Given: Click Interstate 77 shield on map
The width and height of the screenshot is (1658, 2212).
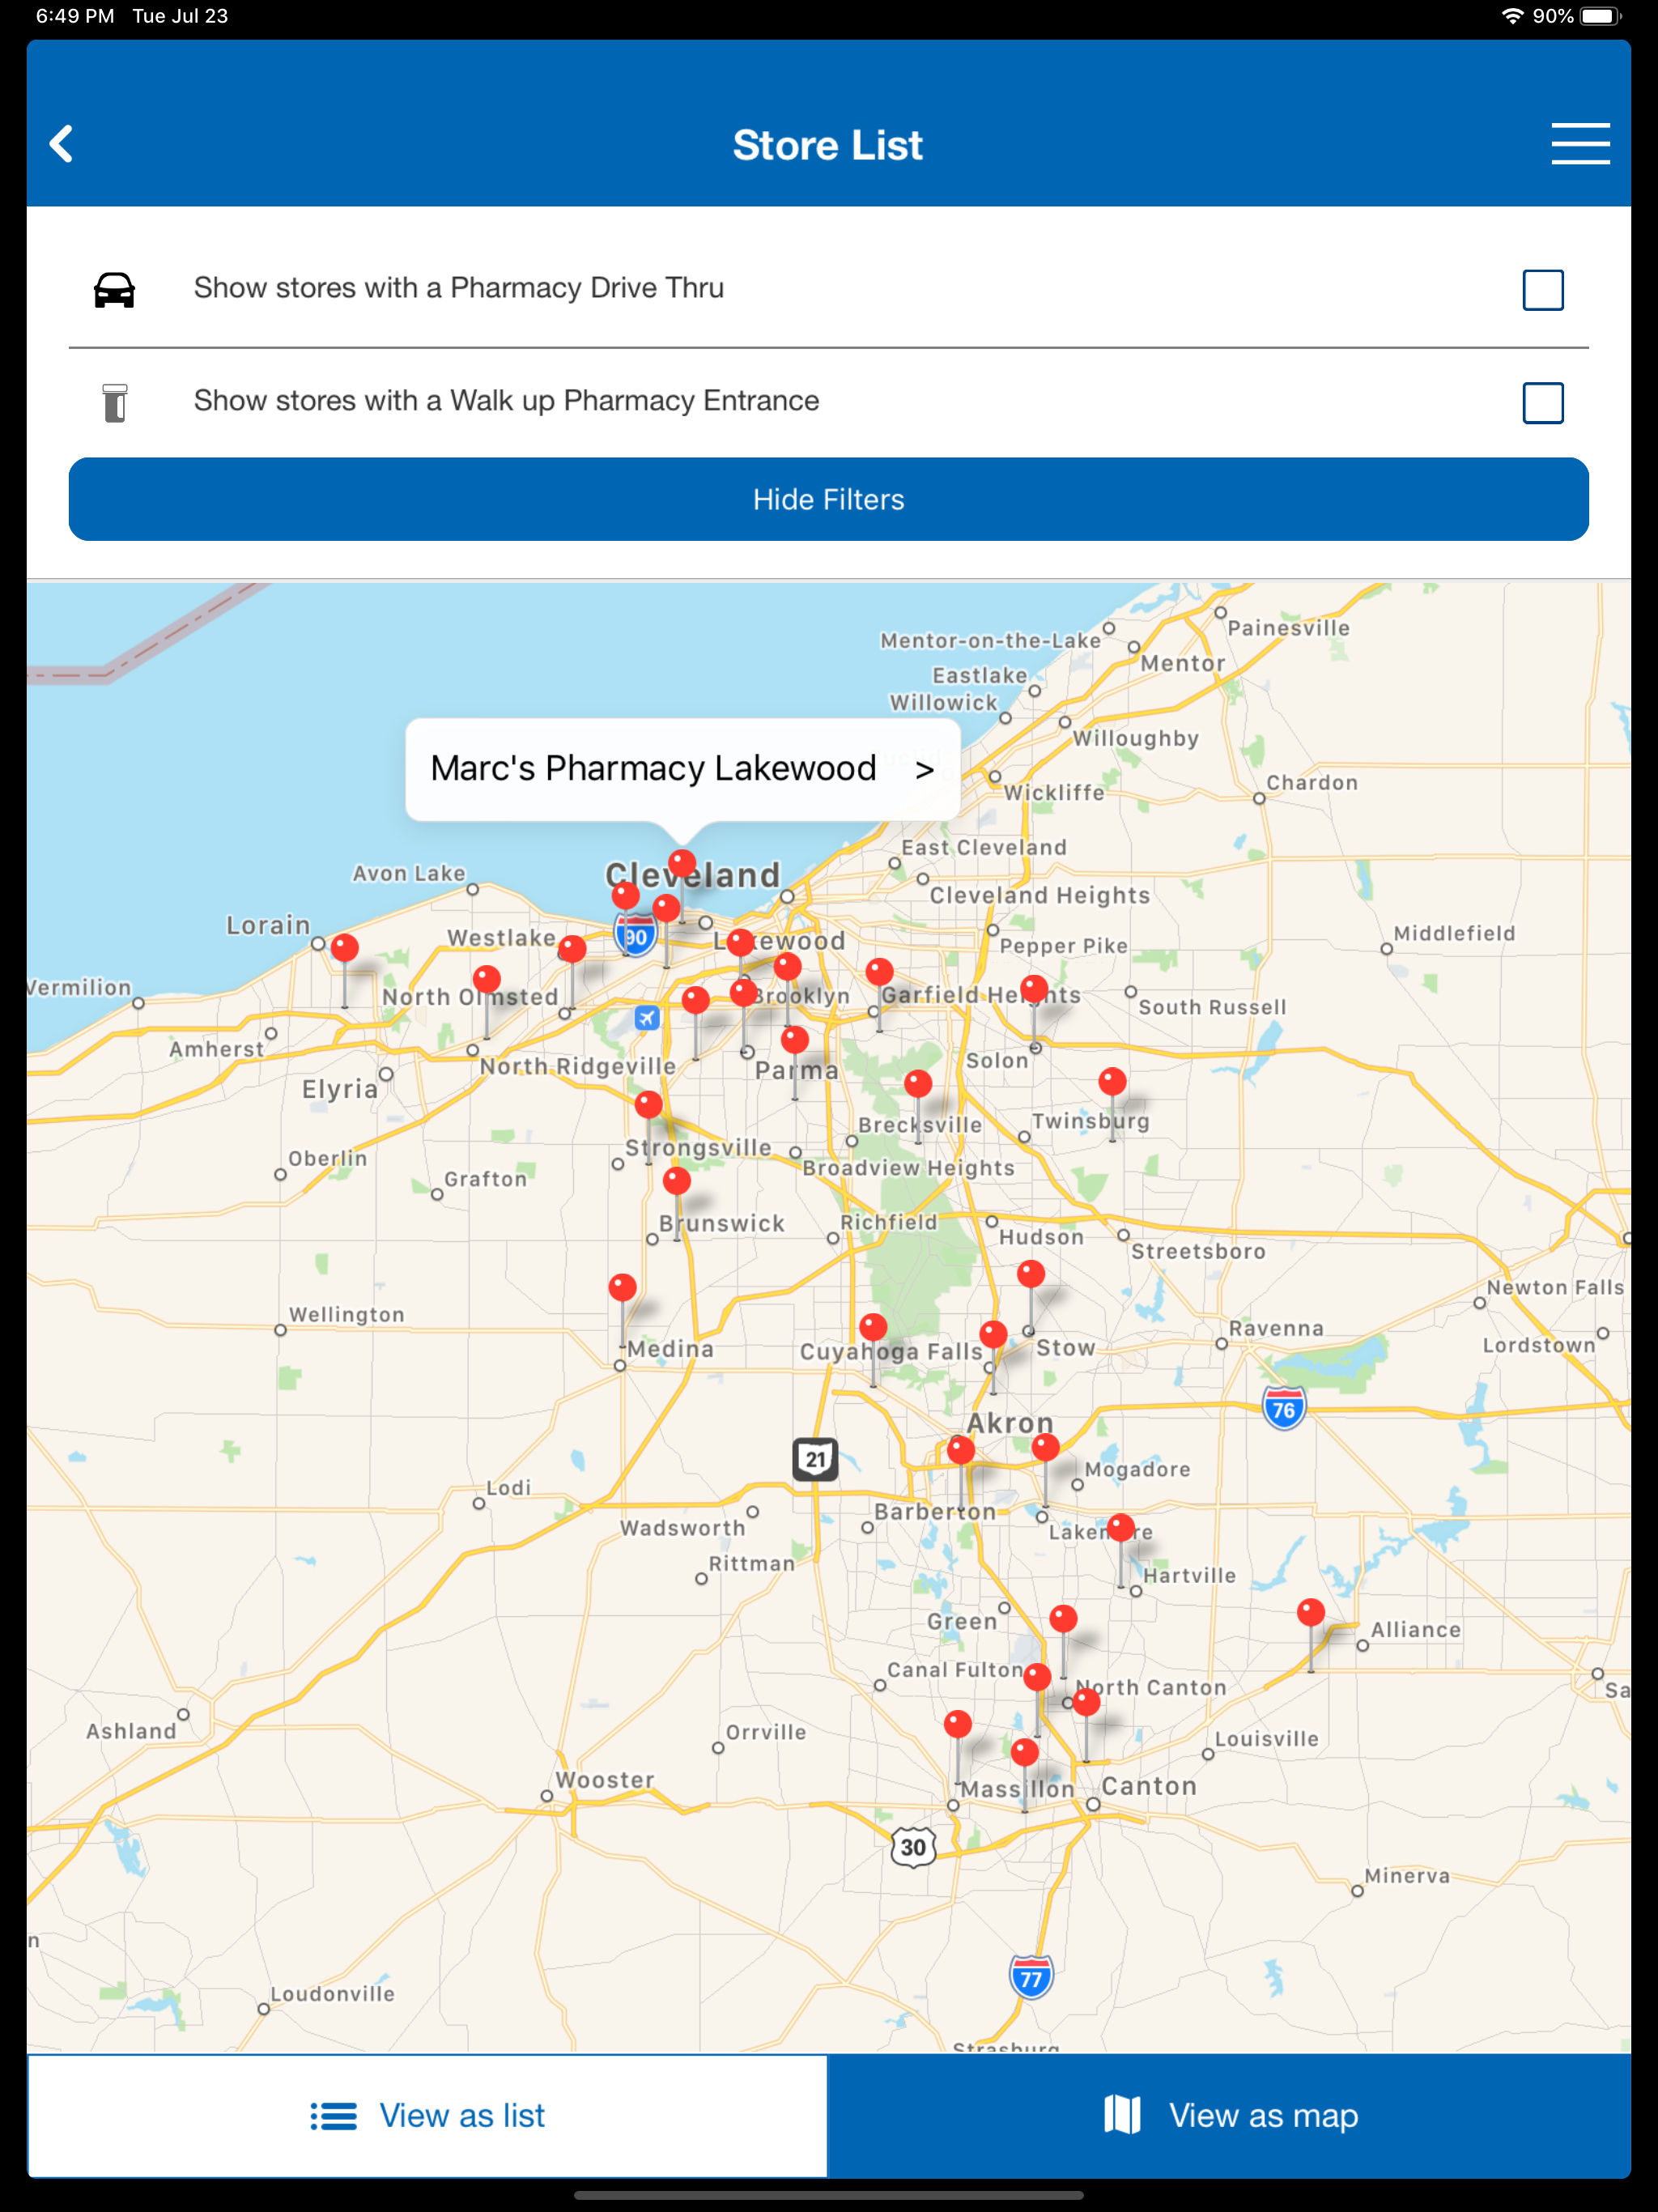Looking at the screenshot, I should pyautogui.click(x=1031, y=1976).
